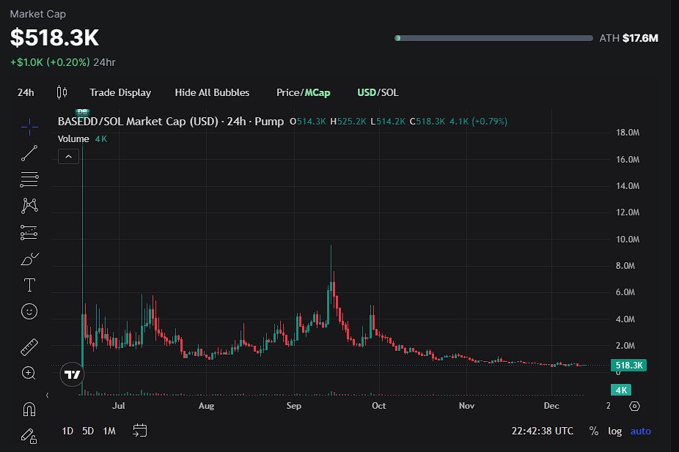Click the 22:42:38 UTC timezone clock

point(542,431)
